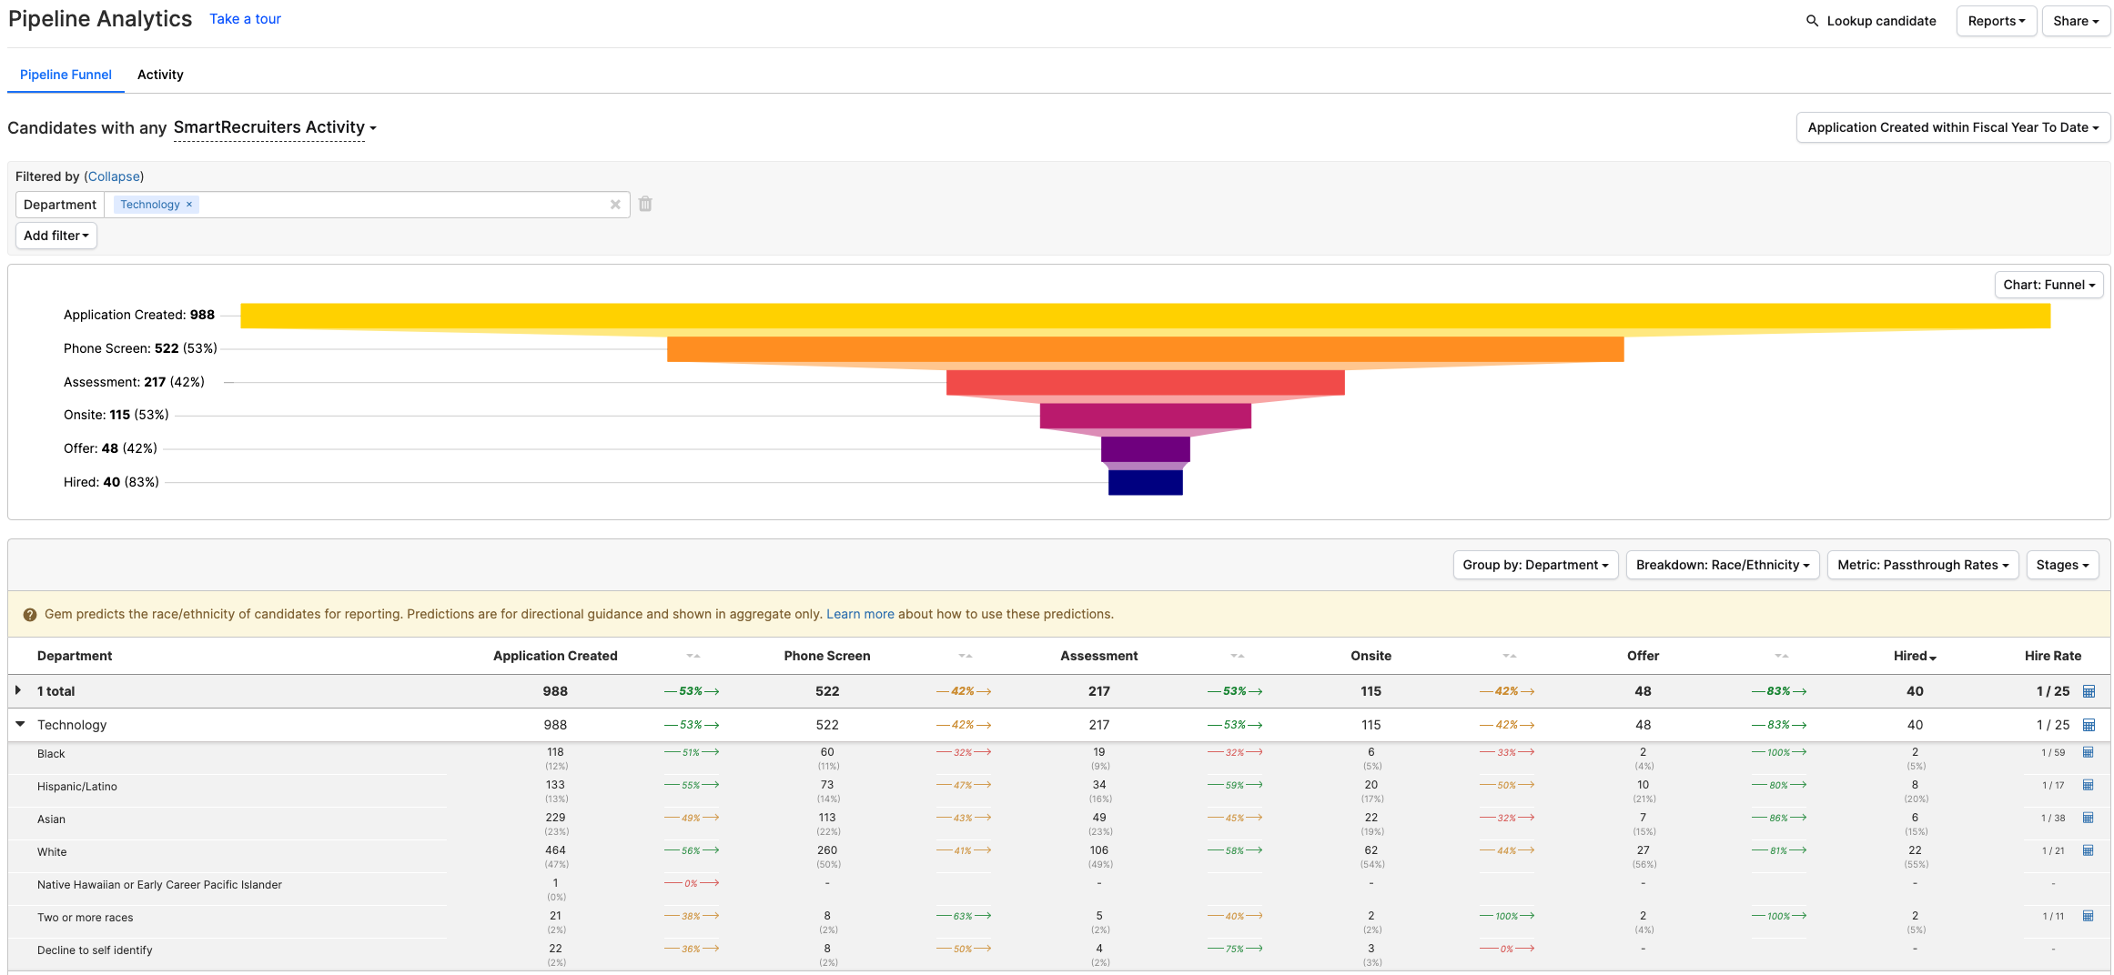Open calculator icon in Black row
This screenshot has width=2114, height=975.
click(x=2089, y=753)
